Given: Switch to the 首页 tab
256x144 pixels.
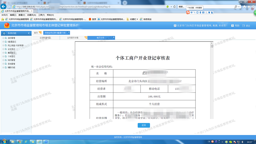Looking at the screenshot, I should (x=36, y=33).
